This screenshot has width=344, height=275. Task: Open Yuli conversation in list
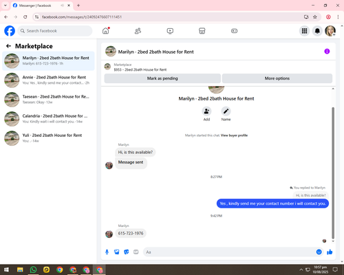tap(48, 137)
